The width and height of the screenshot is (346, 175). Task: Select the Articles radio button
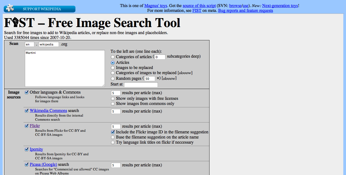click(x=113, y=63)
